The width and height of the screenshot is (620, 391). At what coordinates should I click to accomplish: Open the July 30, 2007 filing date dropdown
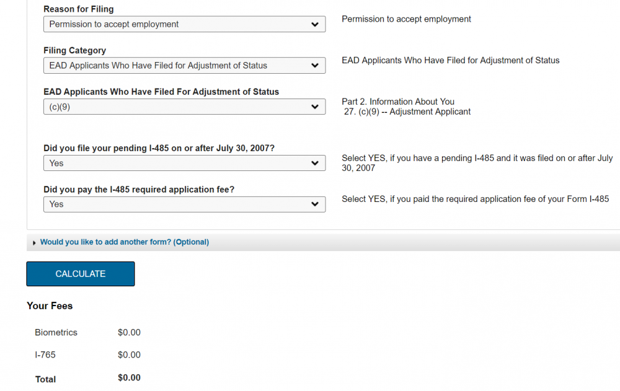(x=184, y=163)
